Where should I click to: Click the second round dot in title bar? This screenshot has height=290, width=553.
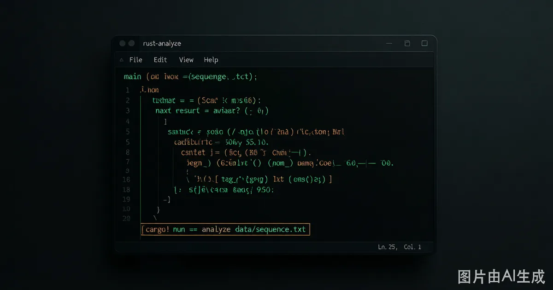coord(131,43)
